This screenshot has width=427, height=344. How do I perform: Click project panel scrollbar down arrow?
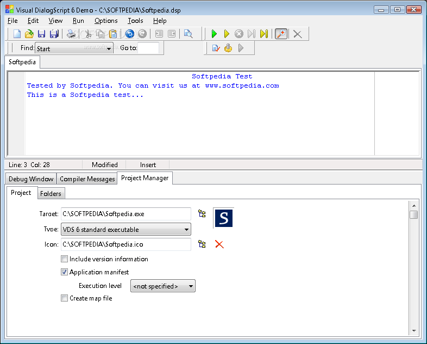click(413, 330)
